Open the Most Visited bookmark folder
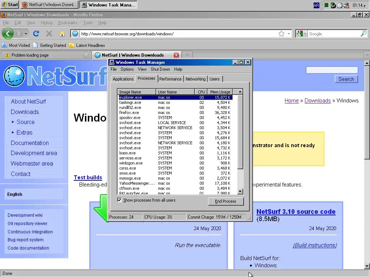370x277 pixels. pyautogui.click(x=16, y=45)
